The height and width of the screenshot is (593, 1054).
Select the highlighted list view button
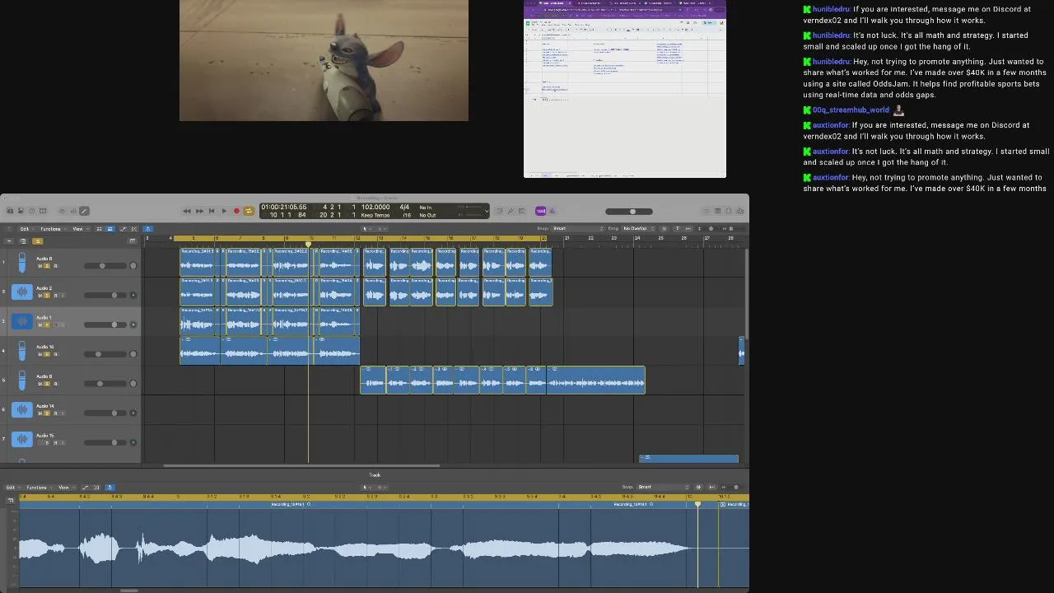point(110,229)
